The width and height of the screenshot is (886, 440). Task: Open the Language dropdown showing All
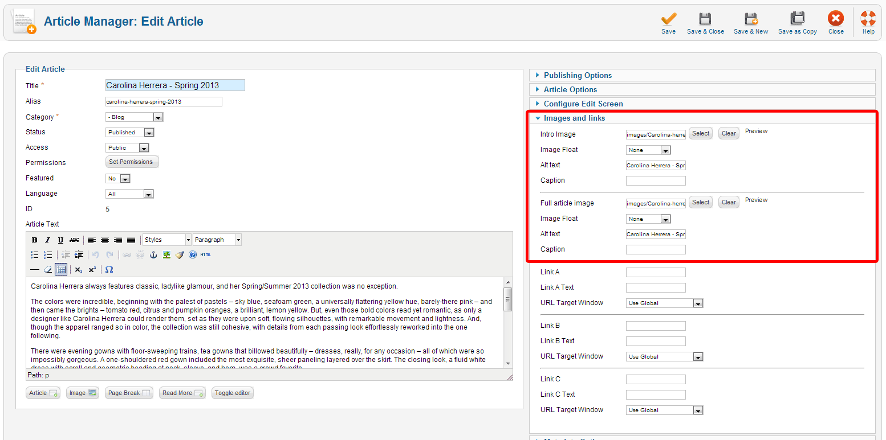click(130, 194)
